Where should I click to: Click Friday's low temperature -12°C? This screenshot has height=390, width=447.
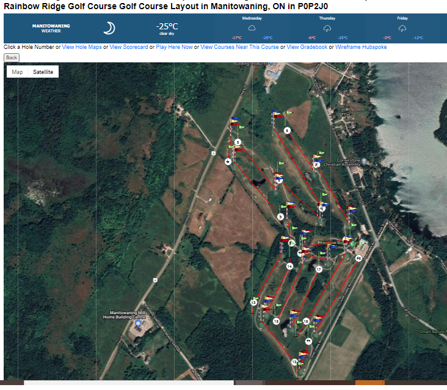coord(418,38)
